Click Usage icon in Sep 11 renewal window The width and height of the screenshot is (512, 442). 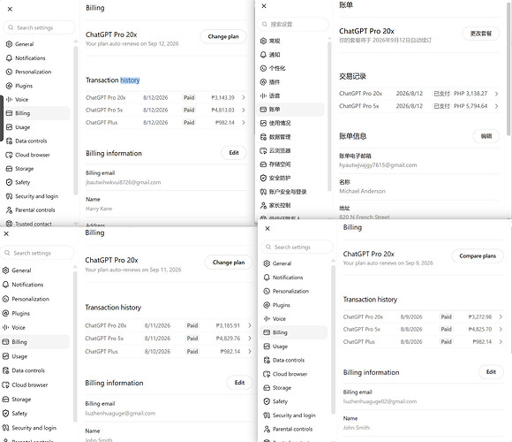pyautogui.click(x=5, y=356)
